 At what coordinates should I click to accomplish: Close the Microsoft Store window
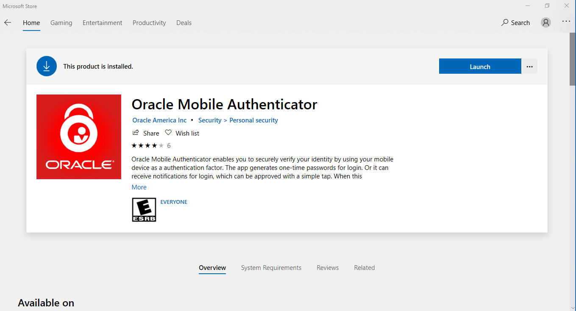click(566, 6)
